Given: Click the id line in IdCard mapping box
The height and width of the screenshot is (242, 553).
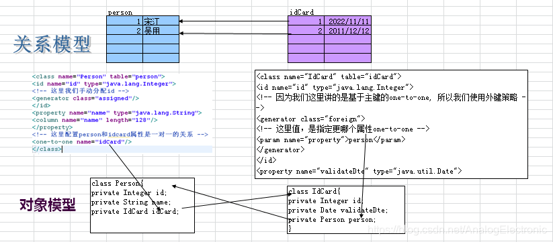Looking at the screenshot, I should (x=335, y=87).
